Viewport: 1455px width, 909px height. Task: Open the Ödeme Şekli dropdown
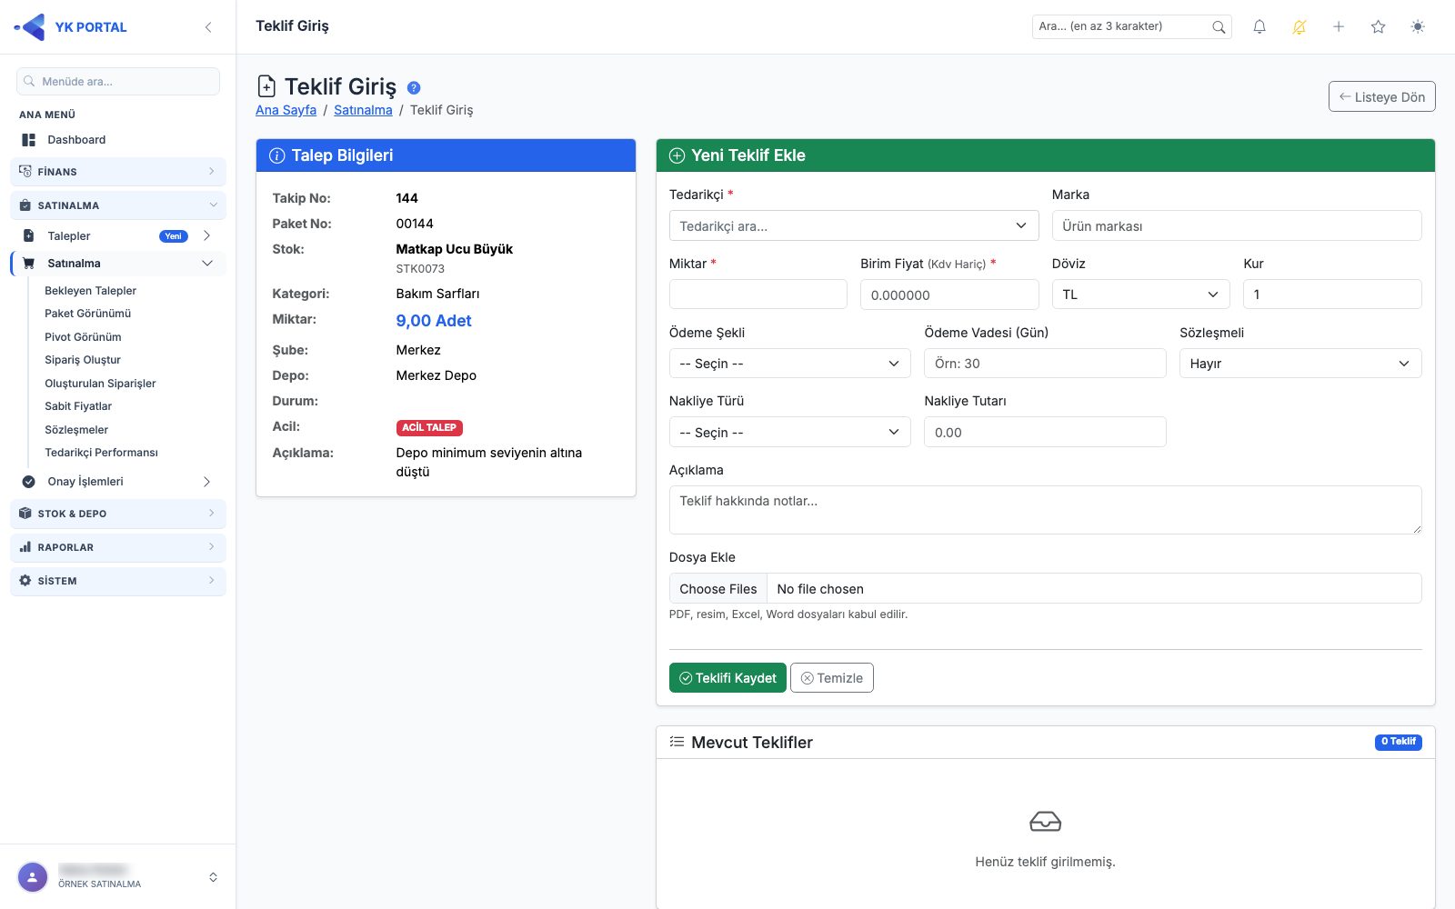click(x=789, y=364)
